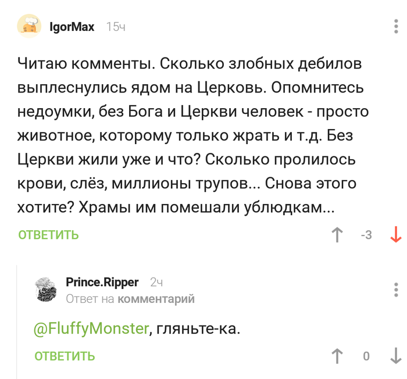Click the -3 rating of IgorMax's comment
Image resolution: width=407 pixels, height=379 pixels.
pos(366,235)
